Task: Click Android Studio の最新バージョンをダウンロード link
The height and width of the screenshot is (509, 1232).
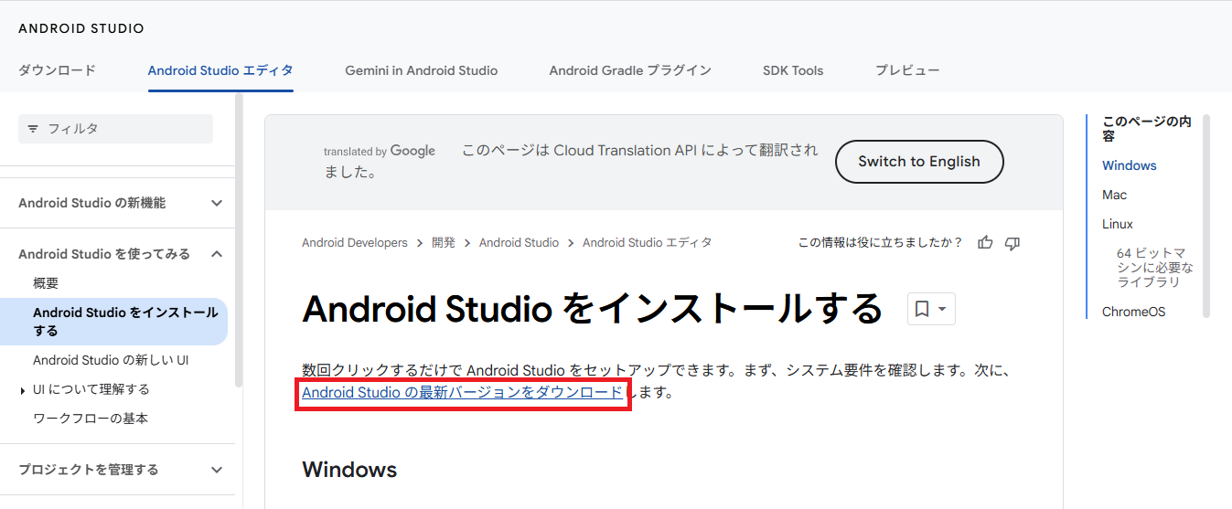Action: [x=462, y=393]
